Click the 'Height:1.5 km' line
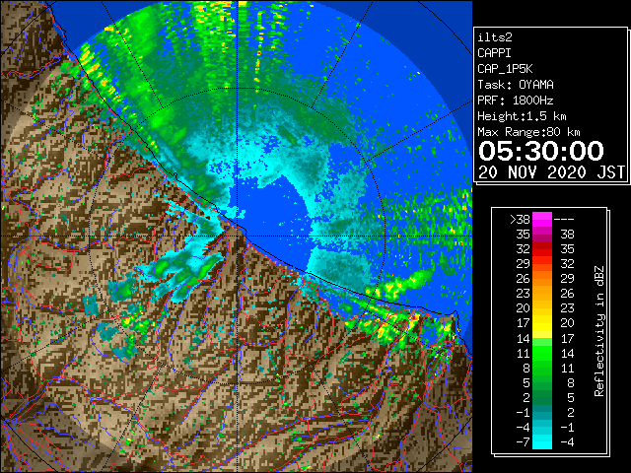Screen dimensions: 631x473 pos(522,116)
